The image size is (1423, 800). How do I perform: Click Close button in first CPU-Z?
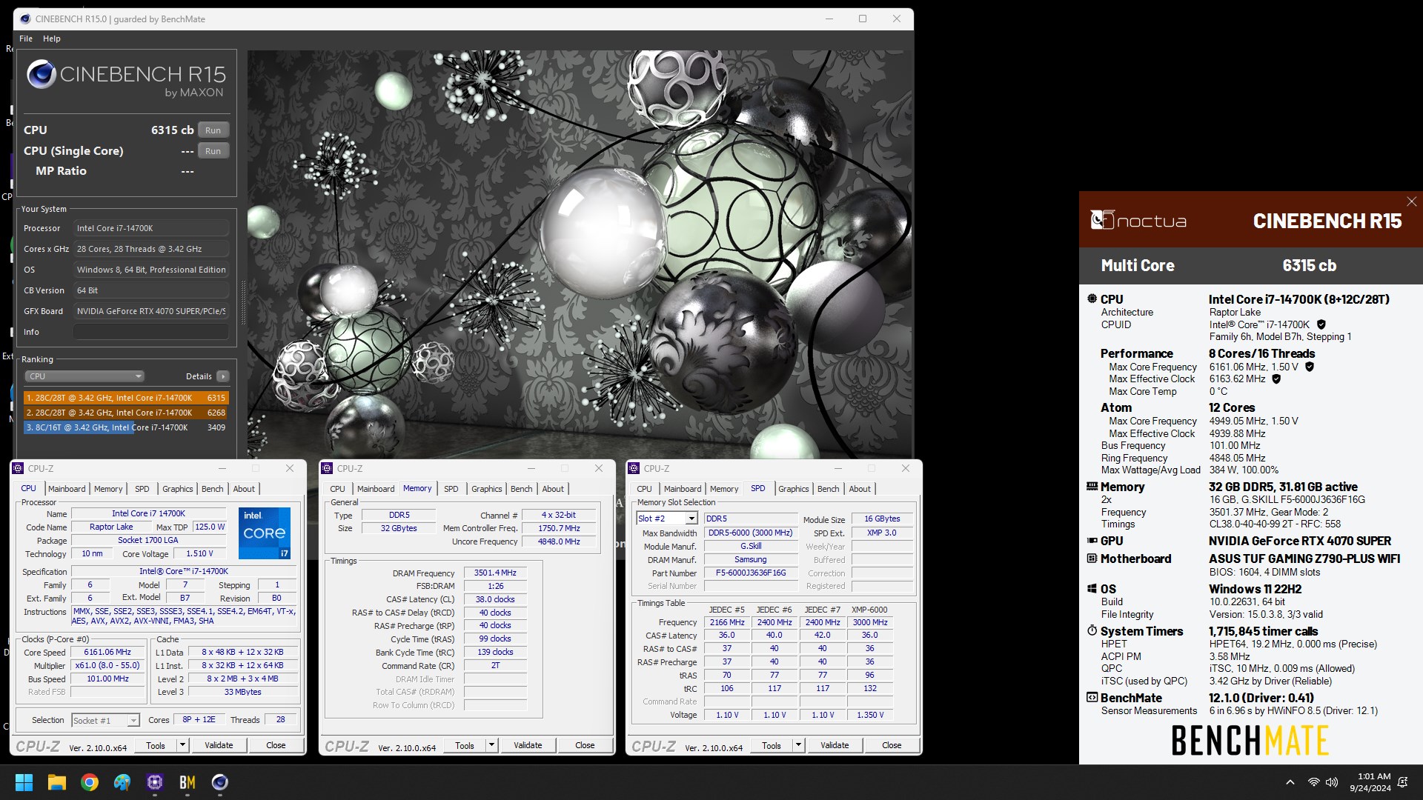276,745
